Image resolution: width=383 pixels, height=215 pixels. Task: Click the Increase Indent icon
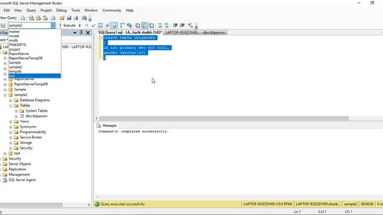point(182,25)
